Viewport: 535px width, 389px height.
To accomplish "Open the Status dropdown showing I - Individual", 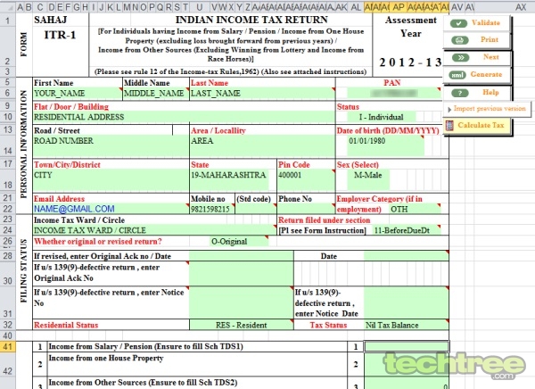I will (381, 117).
